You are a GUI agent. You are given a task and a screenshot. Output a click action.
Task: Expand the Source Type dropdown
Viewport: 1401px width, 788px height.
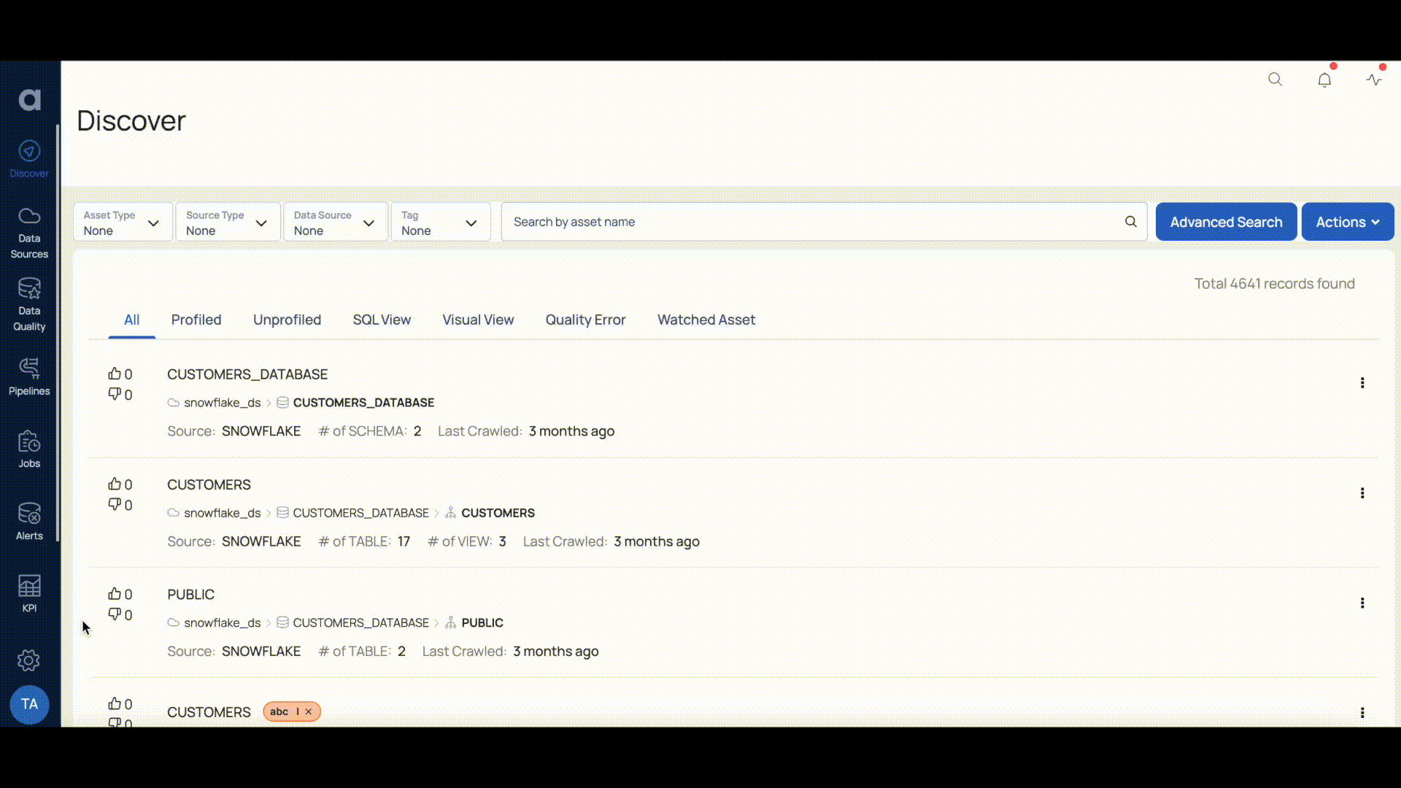pyautogui.click(x=228, y=223)
